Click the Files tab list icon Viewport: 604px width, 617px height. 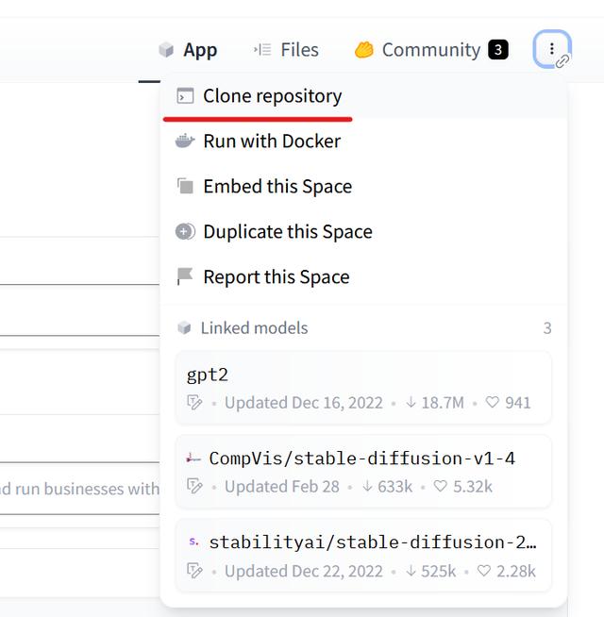pyautogui.click(x=262, y=50)
